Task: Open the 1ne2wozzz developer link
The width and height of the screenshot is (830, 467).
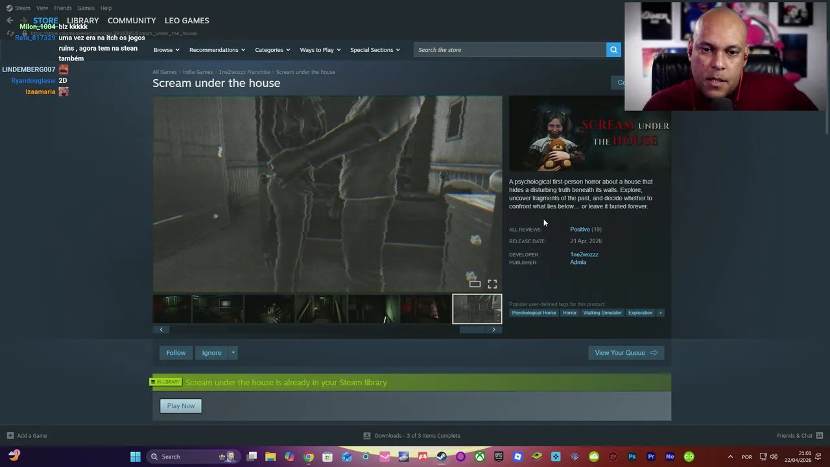Action: (x=584, y=254)
